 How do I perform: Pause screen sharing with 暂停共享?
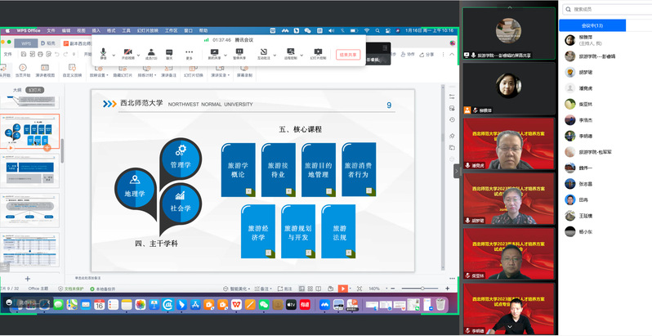pyautogui.click(x=239, y=54)
